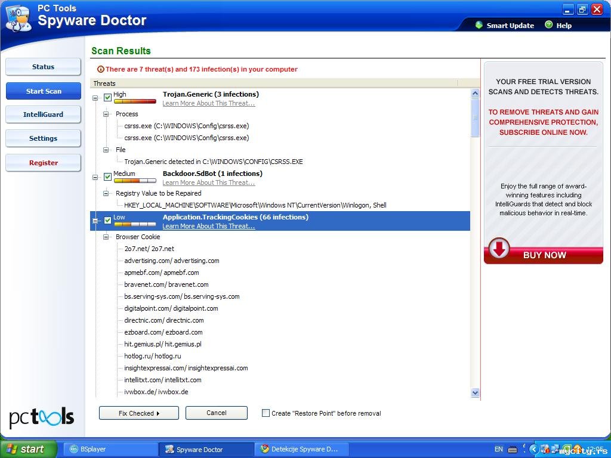The image size is (611, 458).
Task: Click the Medium threat level bar
Action: [x=135, y=181]
